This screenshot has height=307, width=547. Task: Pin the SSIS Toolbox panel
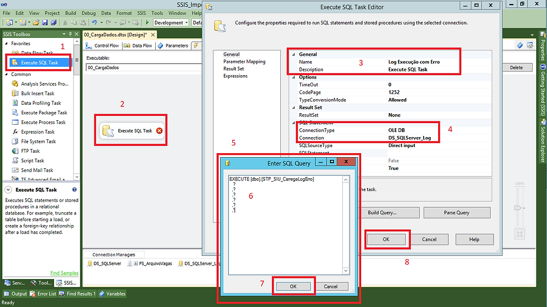click(x=70, y=34)
